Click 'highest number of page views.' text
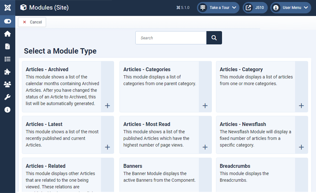 coord(153,145)
